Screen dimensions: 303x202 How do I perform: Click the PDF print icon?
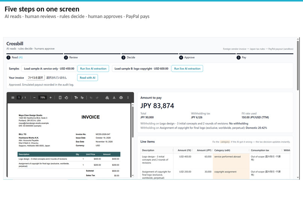coord(121,98)
